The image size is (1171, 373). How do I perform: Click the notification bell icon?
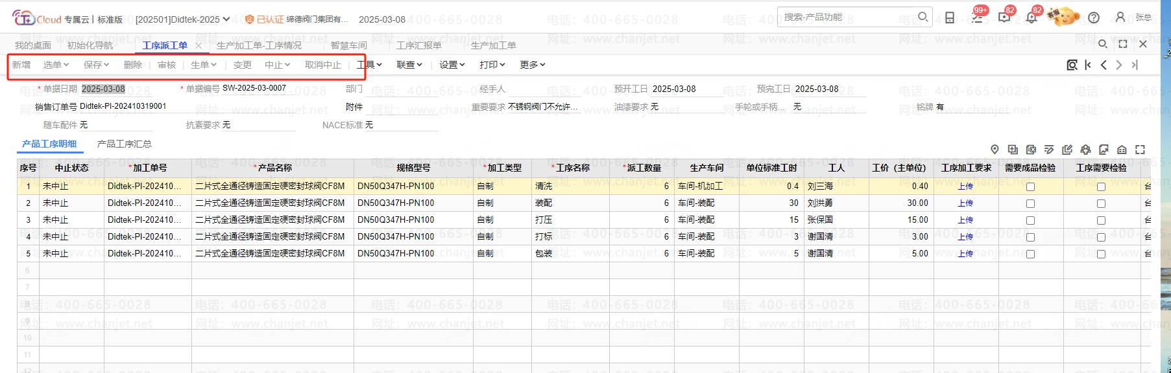[x=1031, y=17]
